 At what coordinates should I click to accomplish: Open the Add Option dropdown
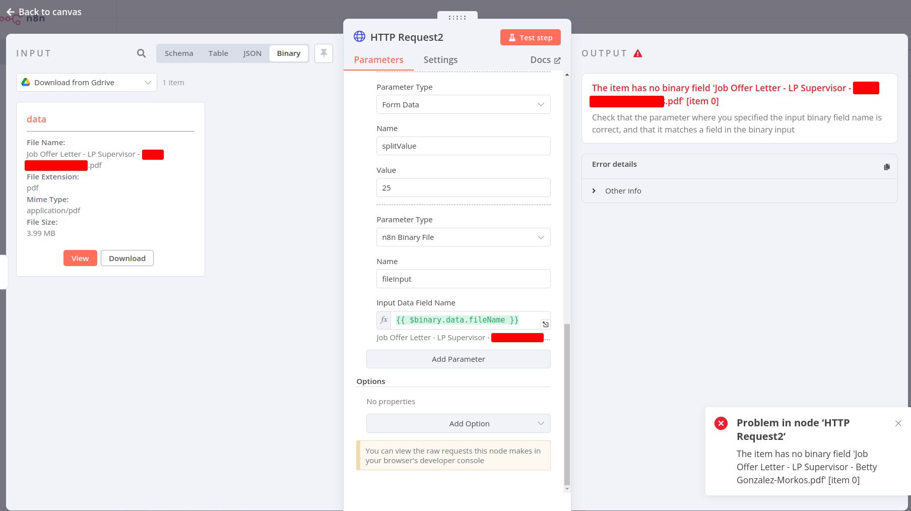(458, 423)
